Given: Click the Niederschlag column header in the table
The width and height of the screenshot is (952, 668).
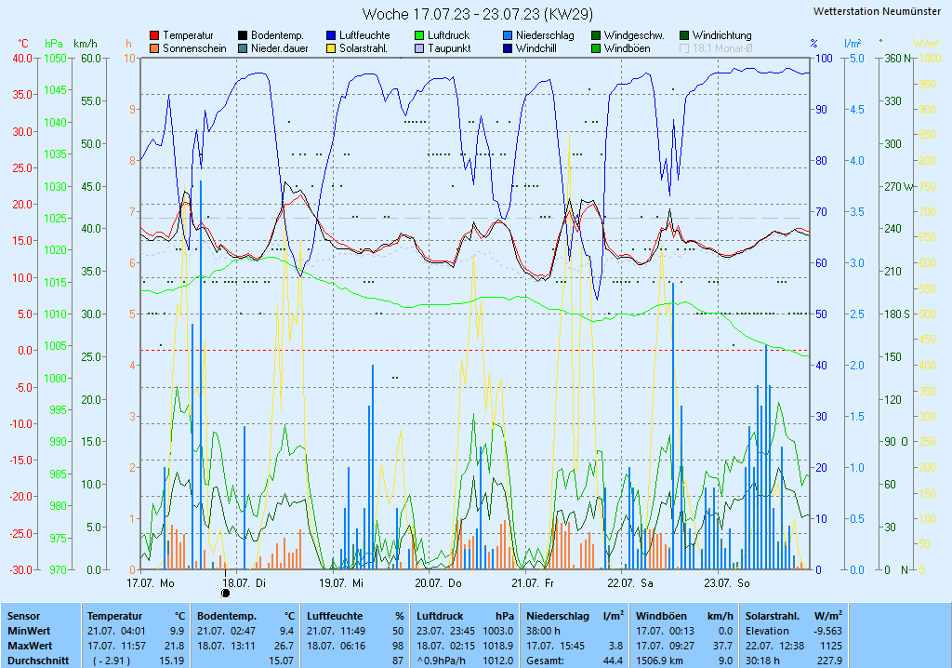Looking at the screenshot, I should click(x=558, y=616).
